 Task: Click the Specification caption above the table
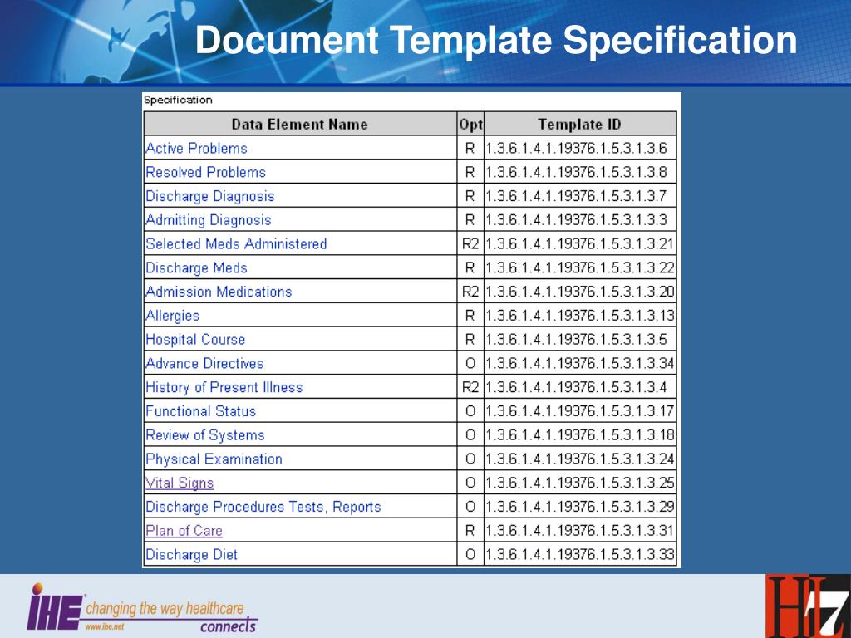point(178,100)
